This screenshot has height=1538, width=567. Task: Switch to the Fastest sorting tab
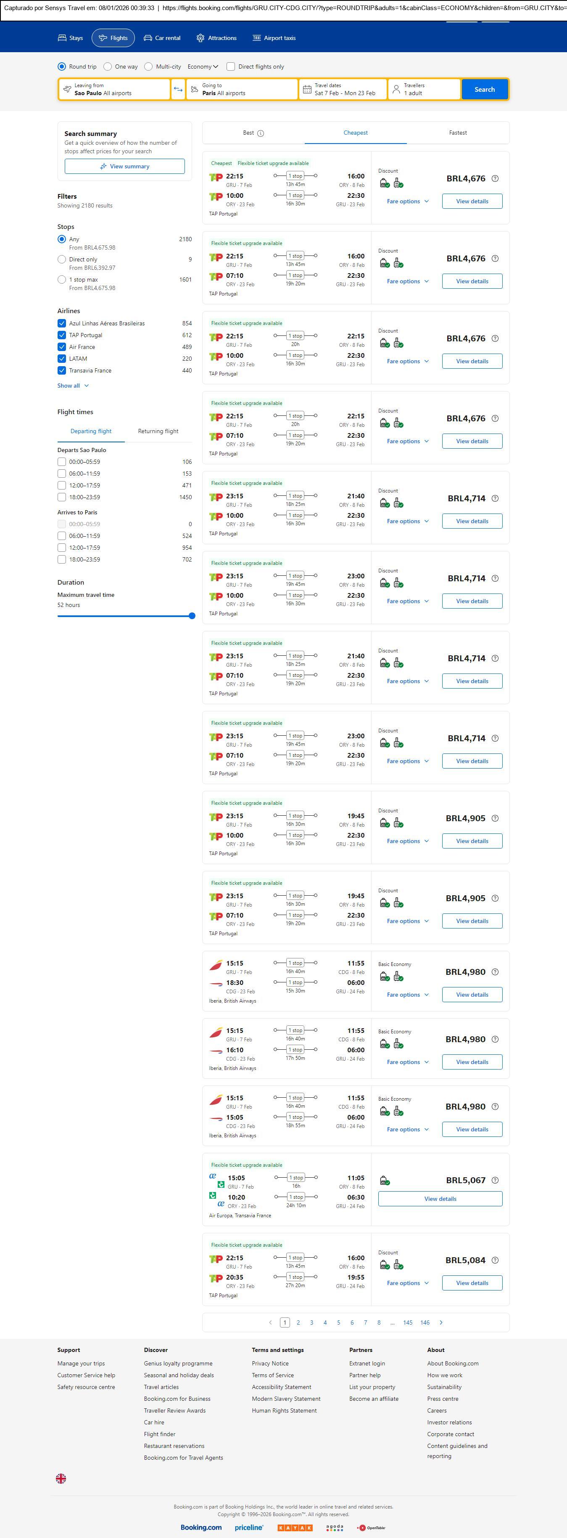pyautogui.click(x=457, y=133)
